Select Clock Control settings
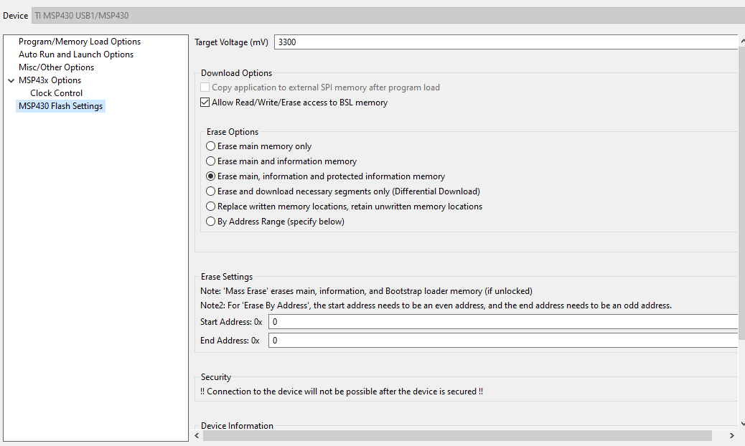This screenshot has height=446, width=745. (56, 93)
